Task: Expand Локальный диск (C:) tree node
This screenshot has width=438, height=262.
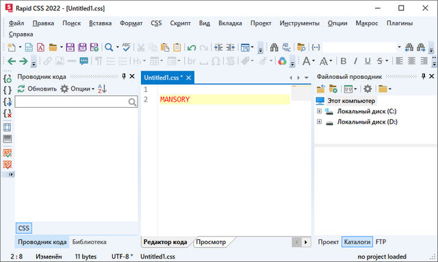Action: coord(319,111)
